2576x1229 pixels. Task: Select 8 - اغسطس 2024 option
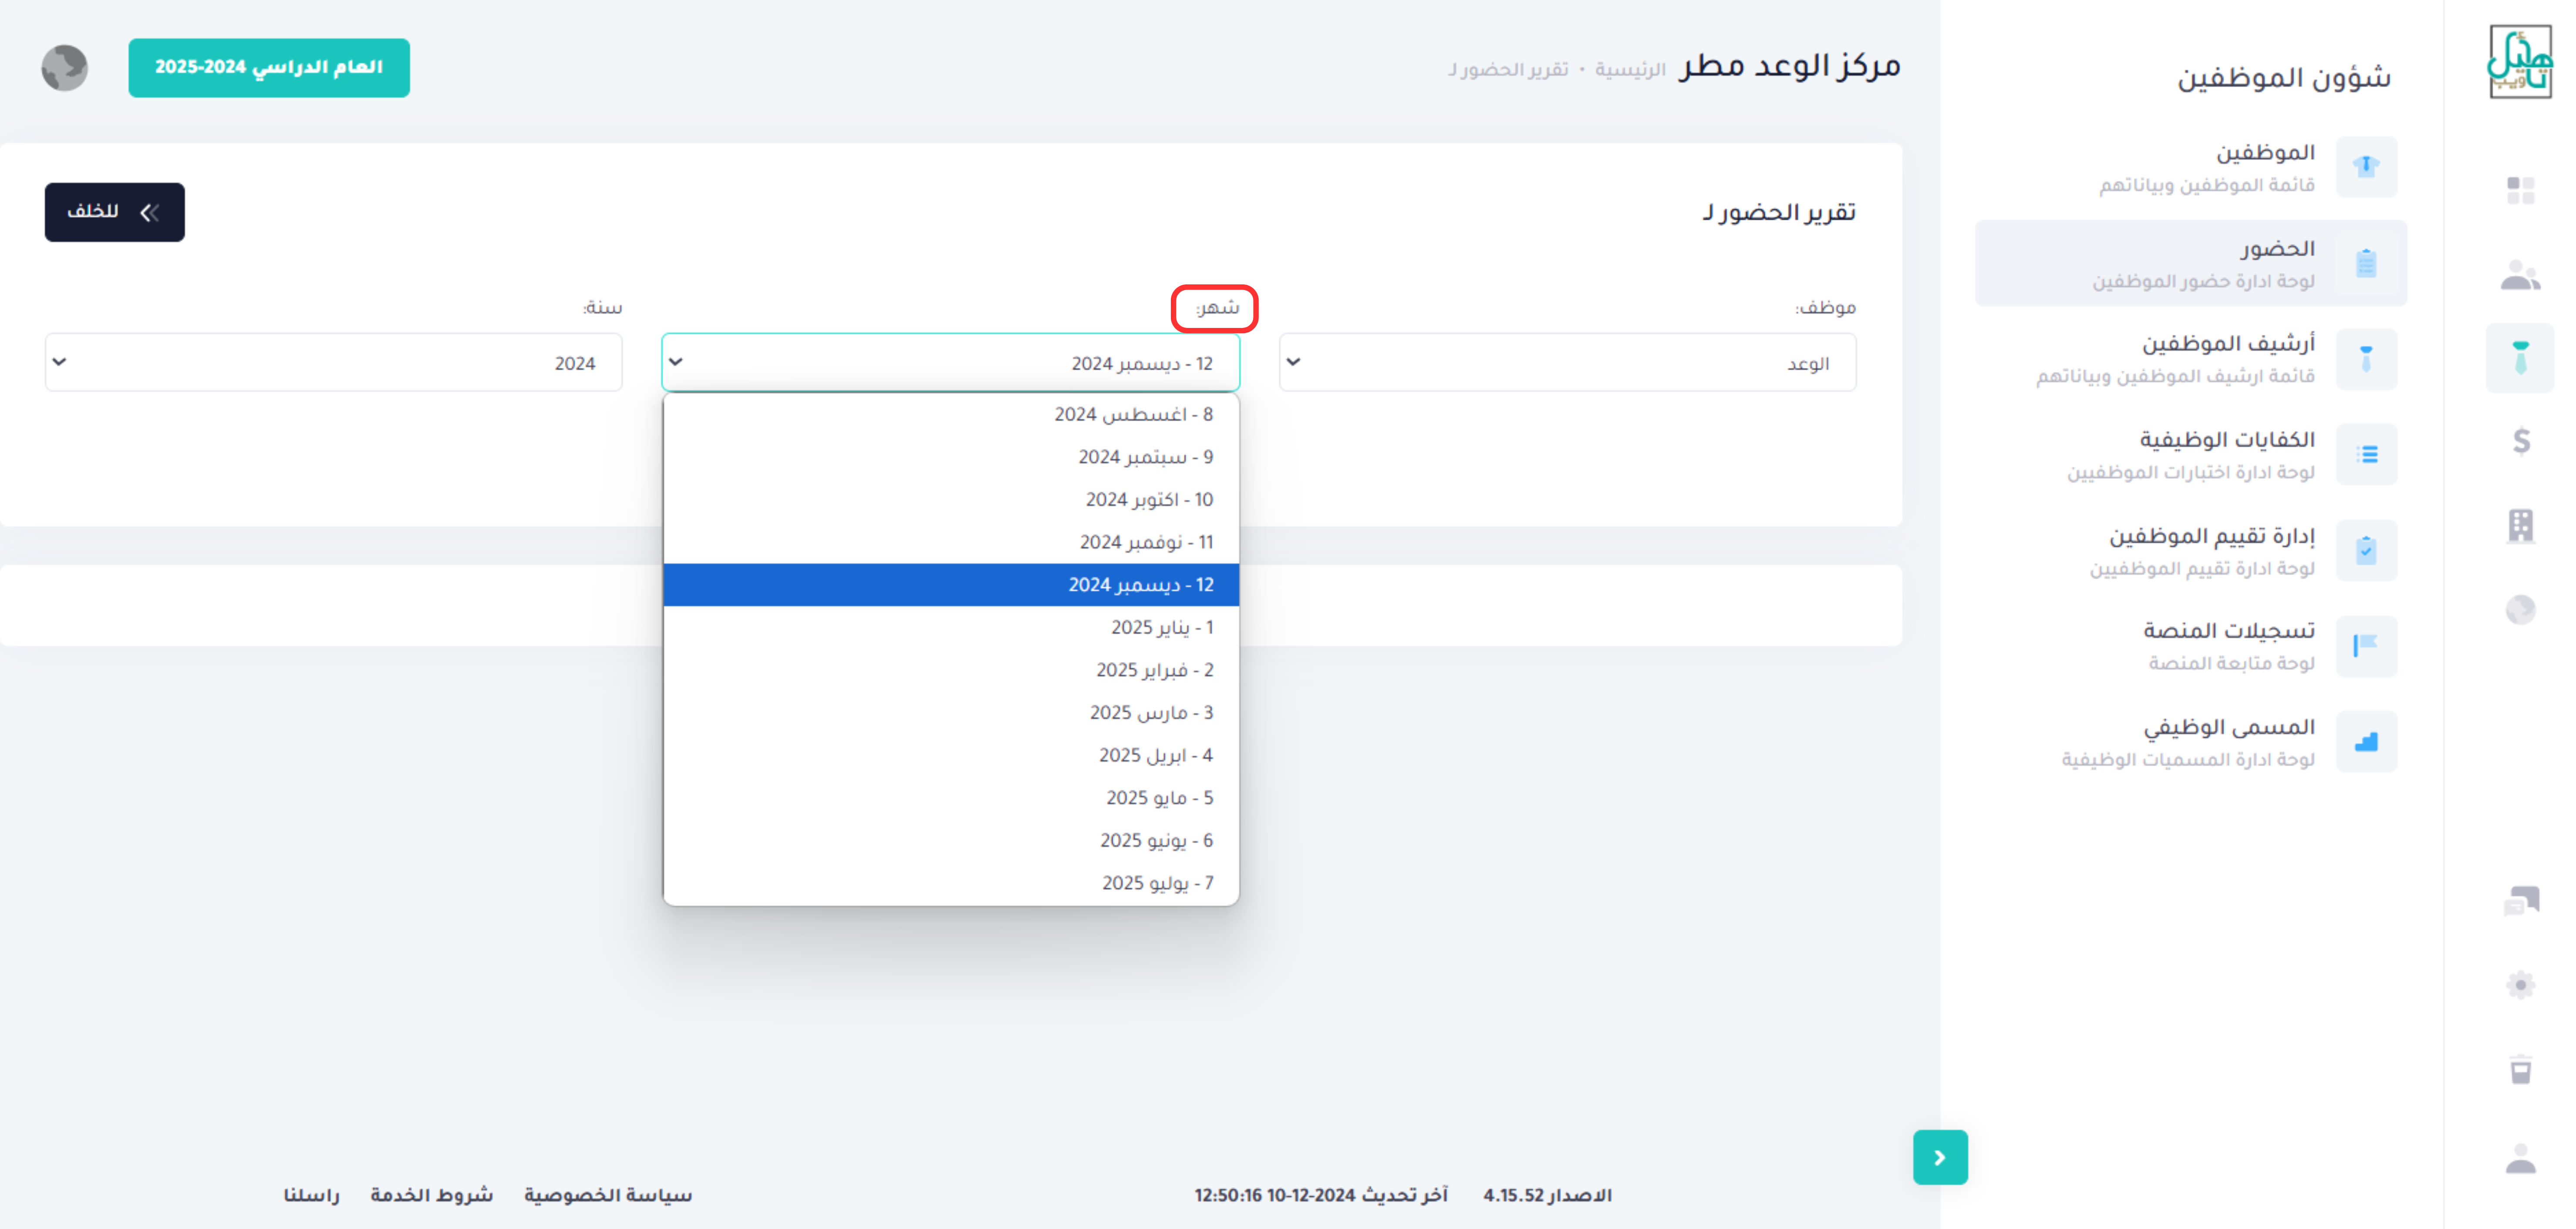point(950,414)
